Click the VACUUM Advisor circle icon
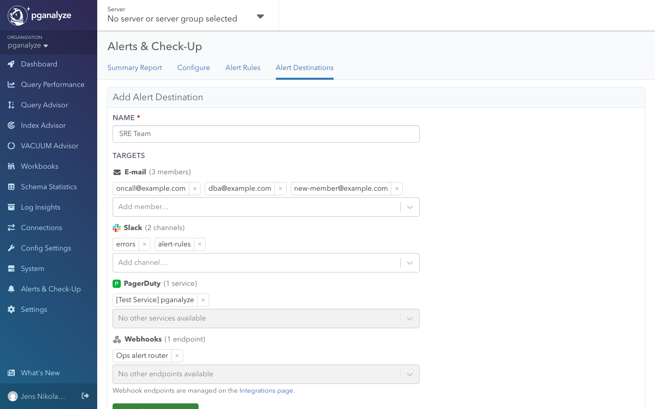 (x=11, y=146)
